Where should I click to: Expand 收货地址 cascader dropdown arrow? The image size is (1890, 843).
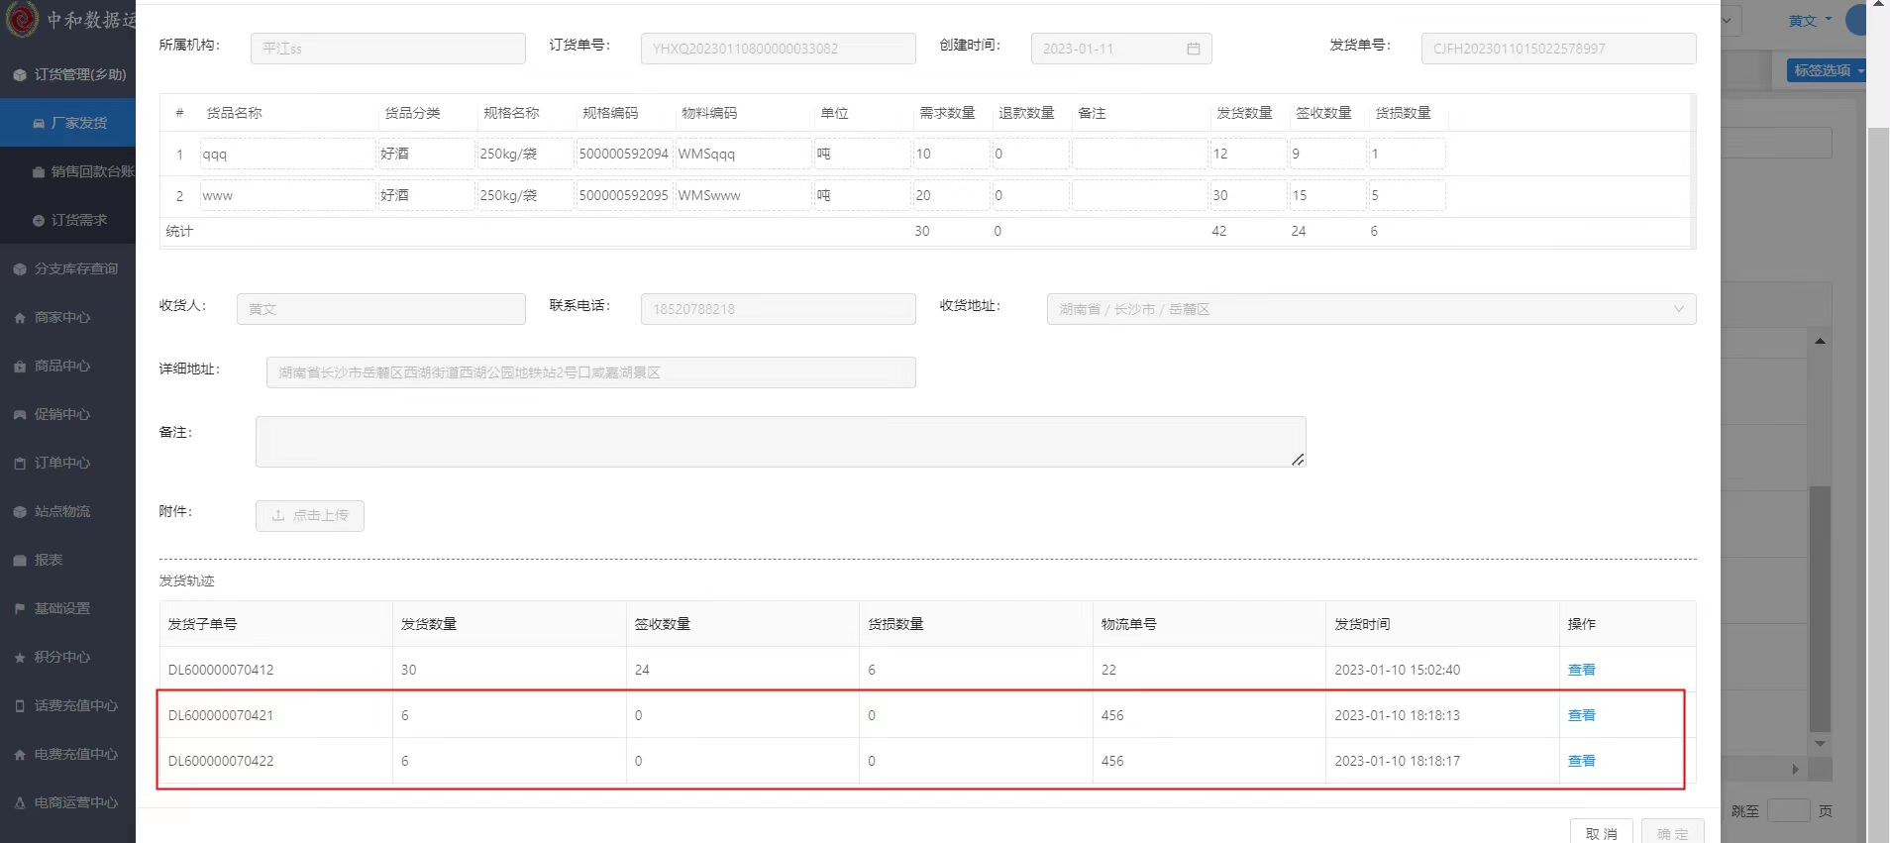pos(1678,309)
